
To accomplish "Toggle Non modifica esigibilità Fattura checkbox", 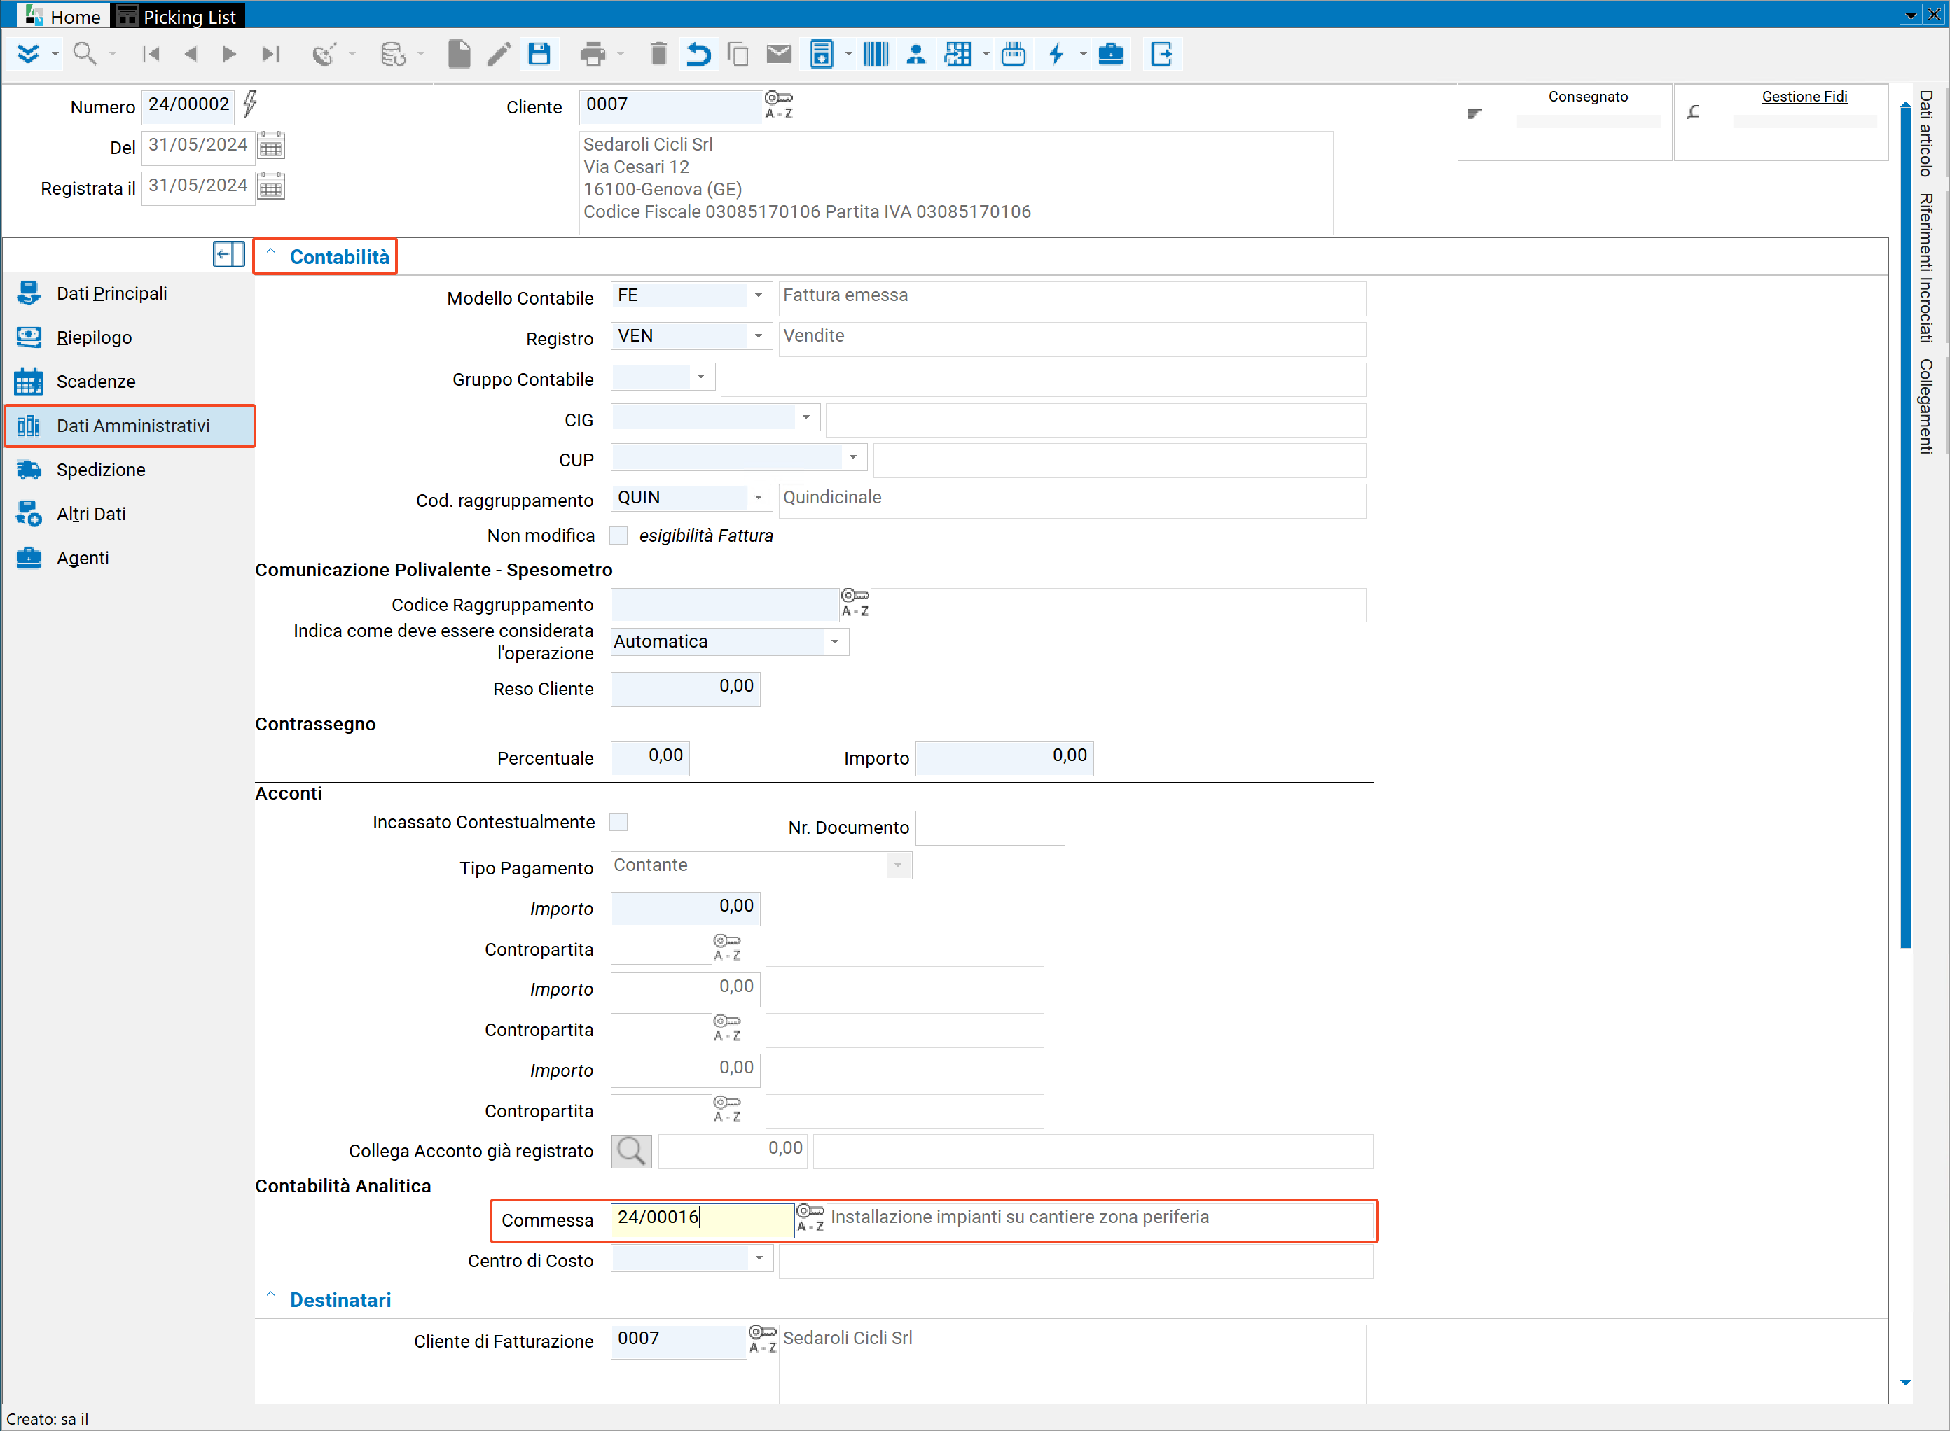I will tap(618, 536).
